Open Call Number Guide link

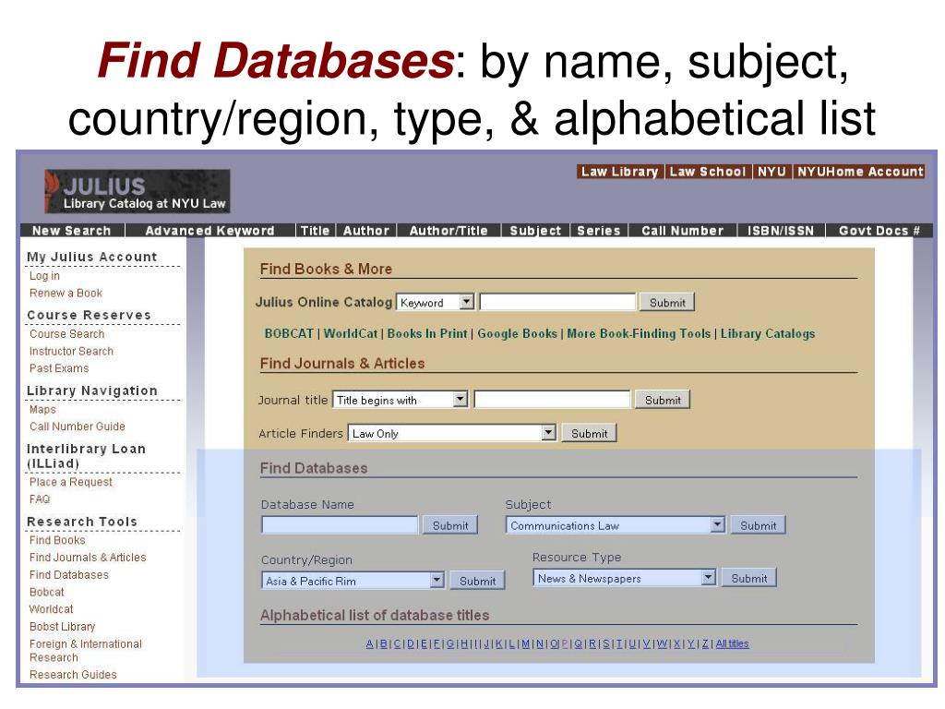click(x=78, y=427)
